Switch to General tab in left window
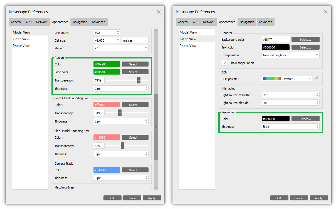 pos(16,22)
